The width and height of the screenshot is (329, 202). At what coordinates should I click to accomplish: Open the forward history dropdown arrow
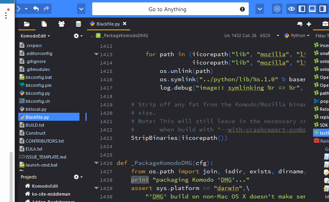(26, 9)
